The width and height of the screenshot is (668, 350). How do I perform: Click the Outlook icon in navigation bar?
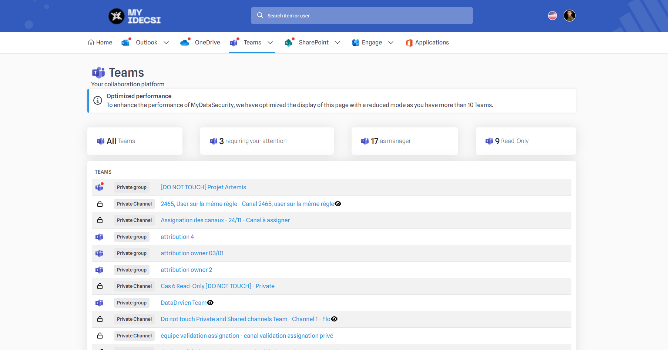126,43
